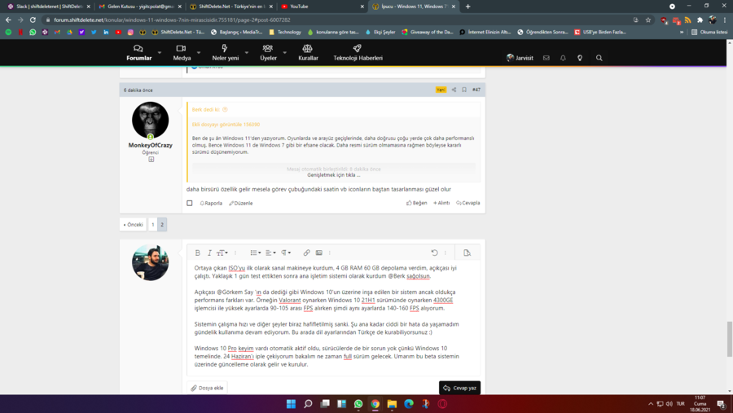Screen dimensions: 733x413
Task: Open the paragraph format dropdown in editor
Action: [x=286, y=253]
